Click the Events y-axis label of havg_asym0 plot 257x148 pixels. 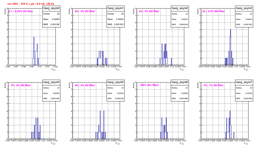click(x=5, y=11)
